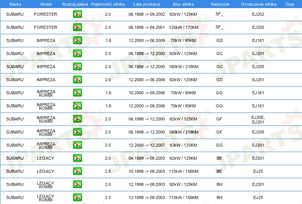Select the fuel icon for Legacy Kombi BH EJ201

(77, 184)
